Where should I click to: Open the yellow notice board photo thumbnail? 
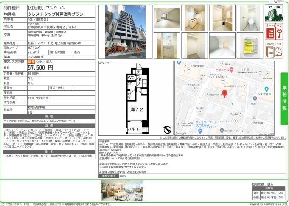pos(250,45)
